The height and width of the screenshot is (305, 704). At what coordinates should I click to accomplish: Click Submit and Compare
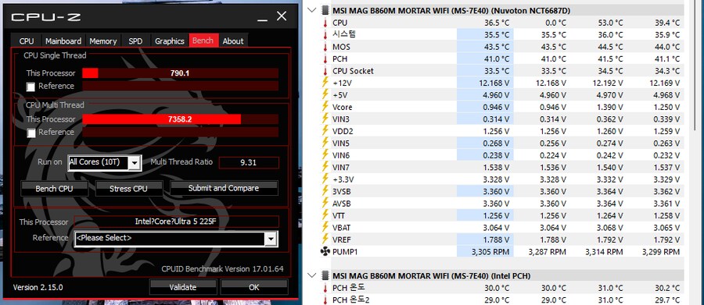pos(224,188)
